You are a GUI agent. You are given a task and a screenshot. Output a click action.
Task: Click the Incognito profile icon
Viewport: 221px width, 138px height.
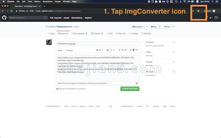click(214, 11)
